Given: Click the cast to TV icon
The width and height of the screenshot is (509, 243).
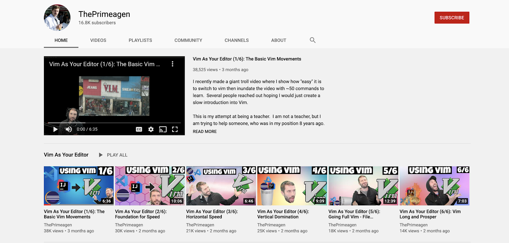Looking at the screenshot, I should [x=163, y=129].
